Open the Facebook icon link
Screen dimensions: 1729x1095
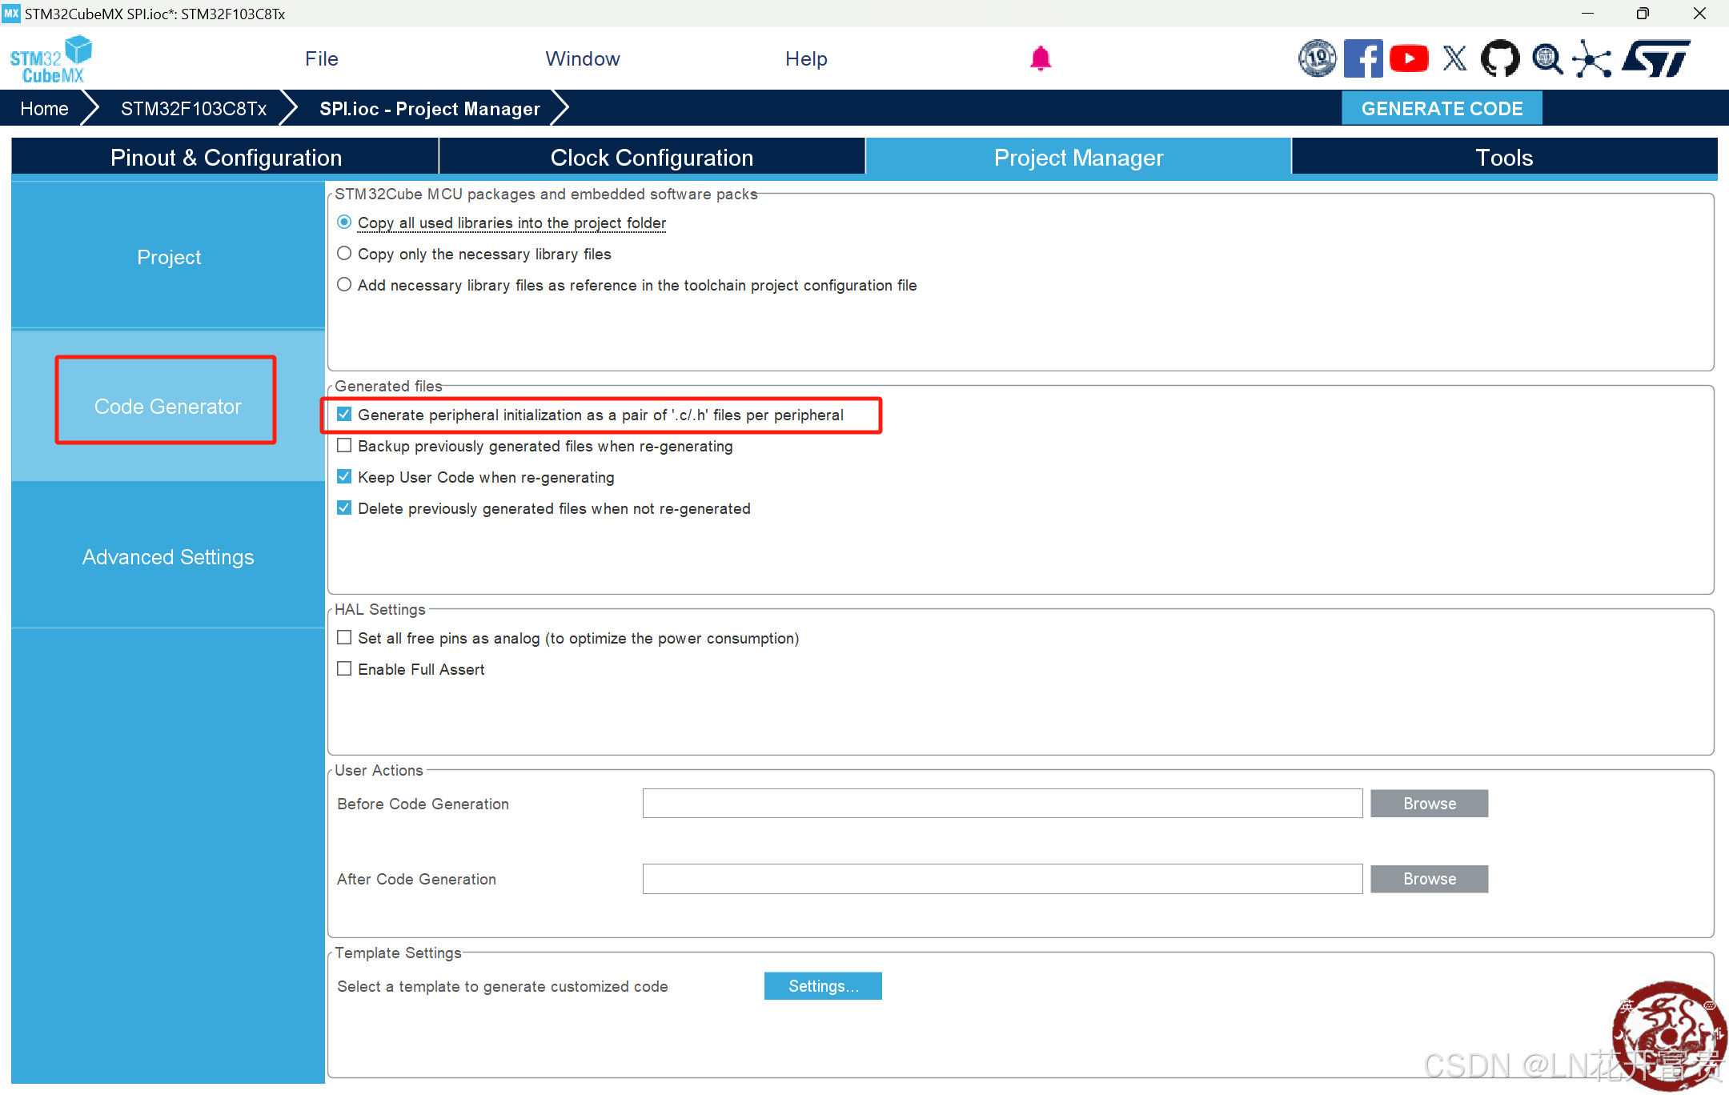click(1362, 58)
